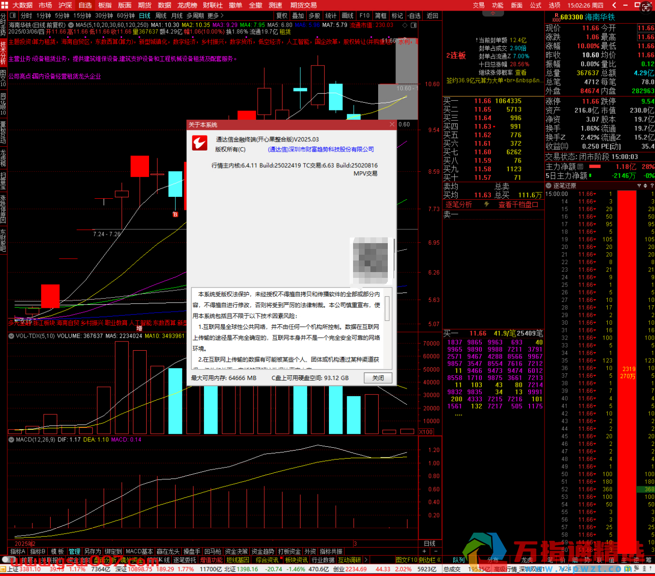Image resolution: width=655 pixels, height=576 pixels.
Task: Open the 互动调研 bottom tab
Action: tap(349, 560)
